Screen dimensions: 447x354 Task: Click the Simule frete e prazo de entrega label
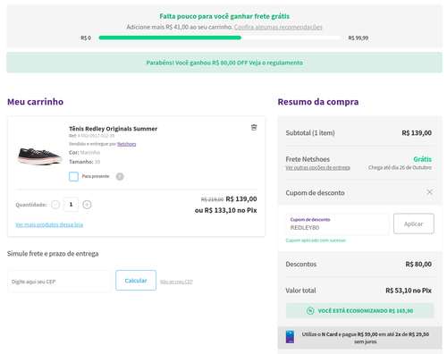pos(53,254)
